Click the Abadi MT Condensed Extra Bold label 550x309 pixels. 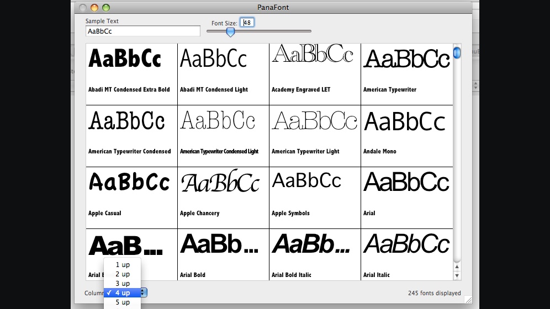click(x=129, y=90)
